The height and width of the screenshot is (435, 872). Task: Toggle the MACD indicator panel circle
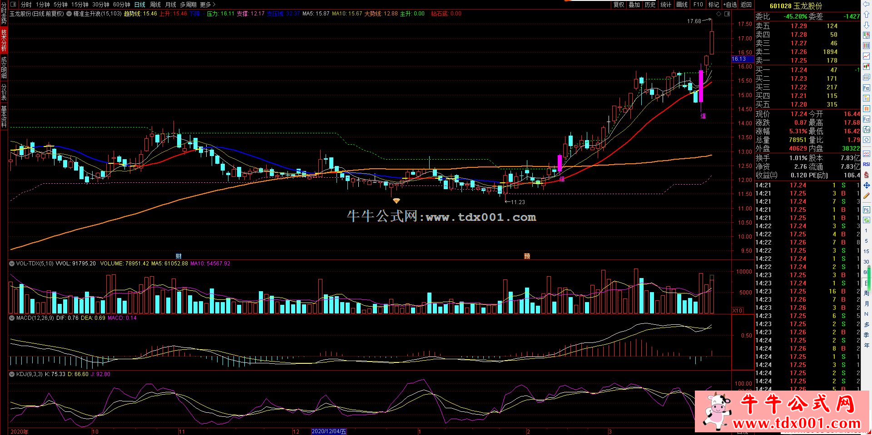[12, 318]
